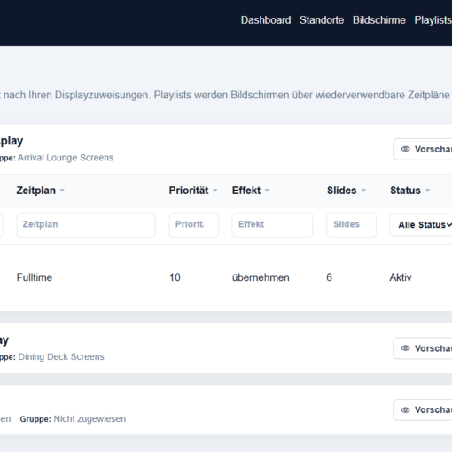This screenshot has height=452, width=452.
Task: Sort by Effekt column arrow
Action: 267,191
